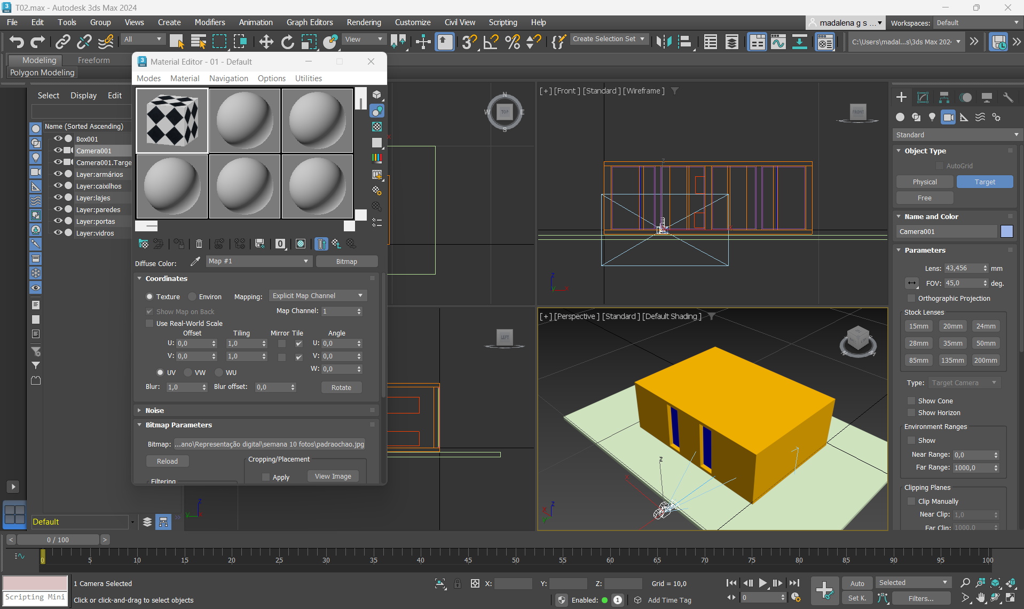The image size is (1024, 609).
Task: Activate the Select and Rotate tool
Action: (287, 42)
